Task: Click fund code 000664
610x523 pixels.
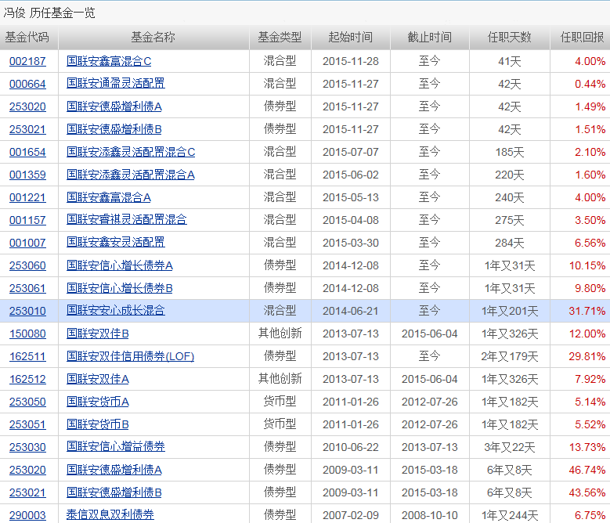Action: point(27,84)
